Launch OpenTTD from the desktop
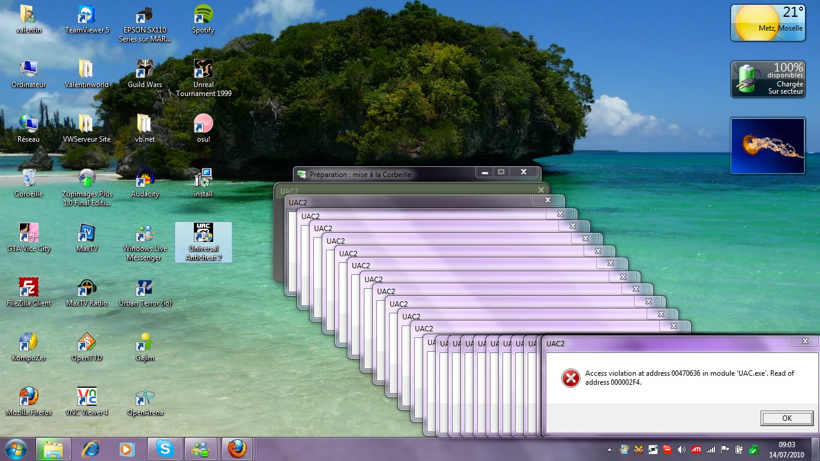This screenshot has width=820, height=461. [87, 347]
